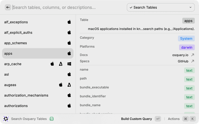Click the Osquery extension logo icon
199x124 pixels.
[6, 119]
